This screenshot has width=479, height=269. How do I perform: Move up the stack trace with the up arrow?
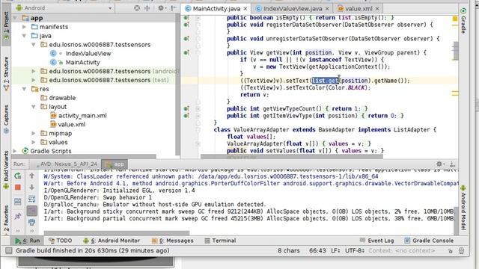click(x=31, y=176)
